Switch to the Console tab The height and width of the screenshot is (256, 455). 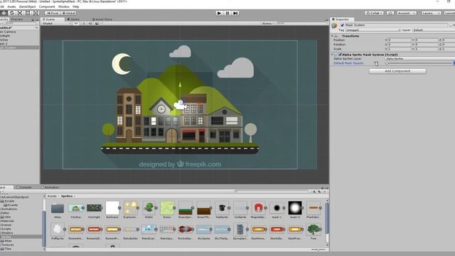click(x=24, y=187)
